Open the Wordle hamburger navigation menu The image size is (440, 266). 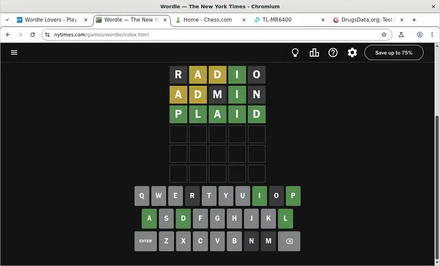14,53
